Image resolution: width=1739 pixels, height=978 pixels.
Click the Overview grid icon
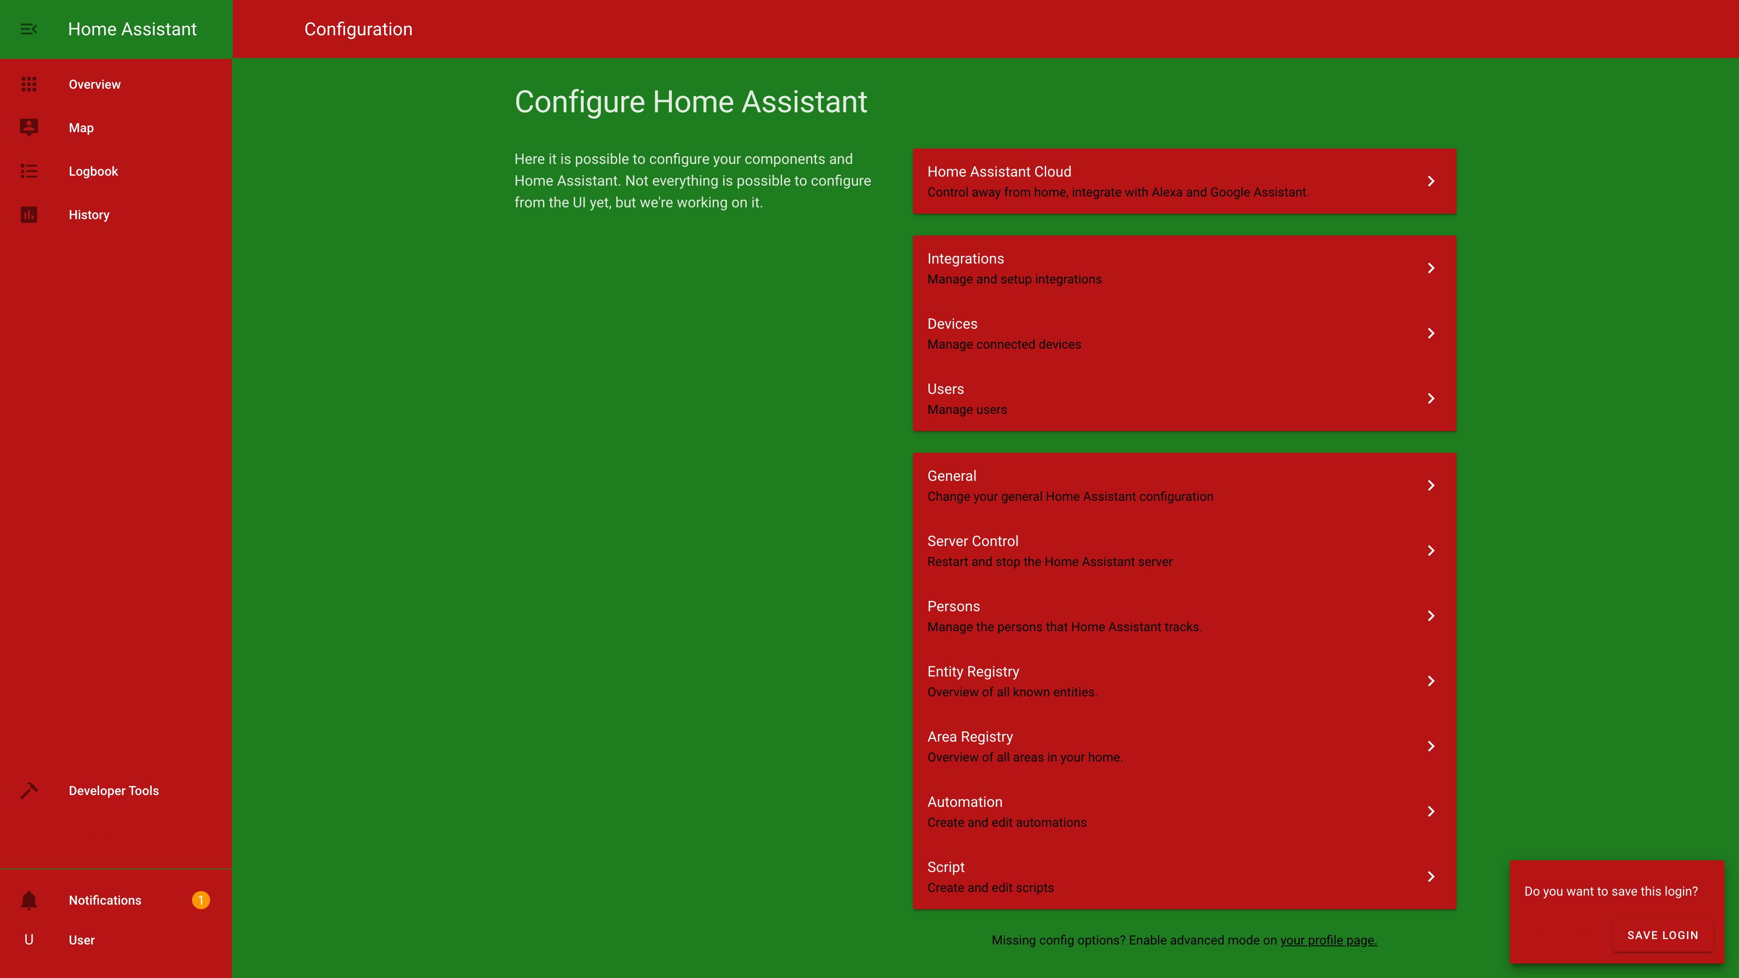coord(29,84)
